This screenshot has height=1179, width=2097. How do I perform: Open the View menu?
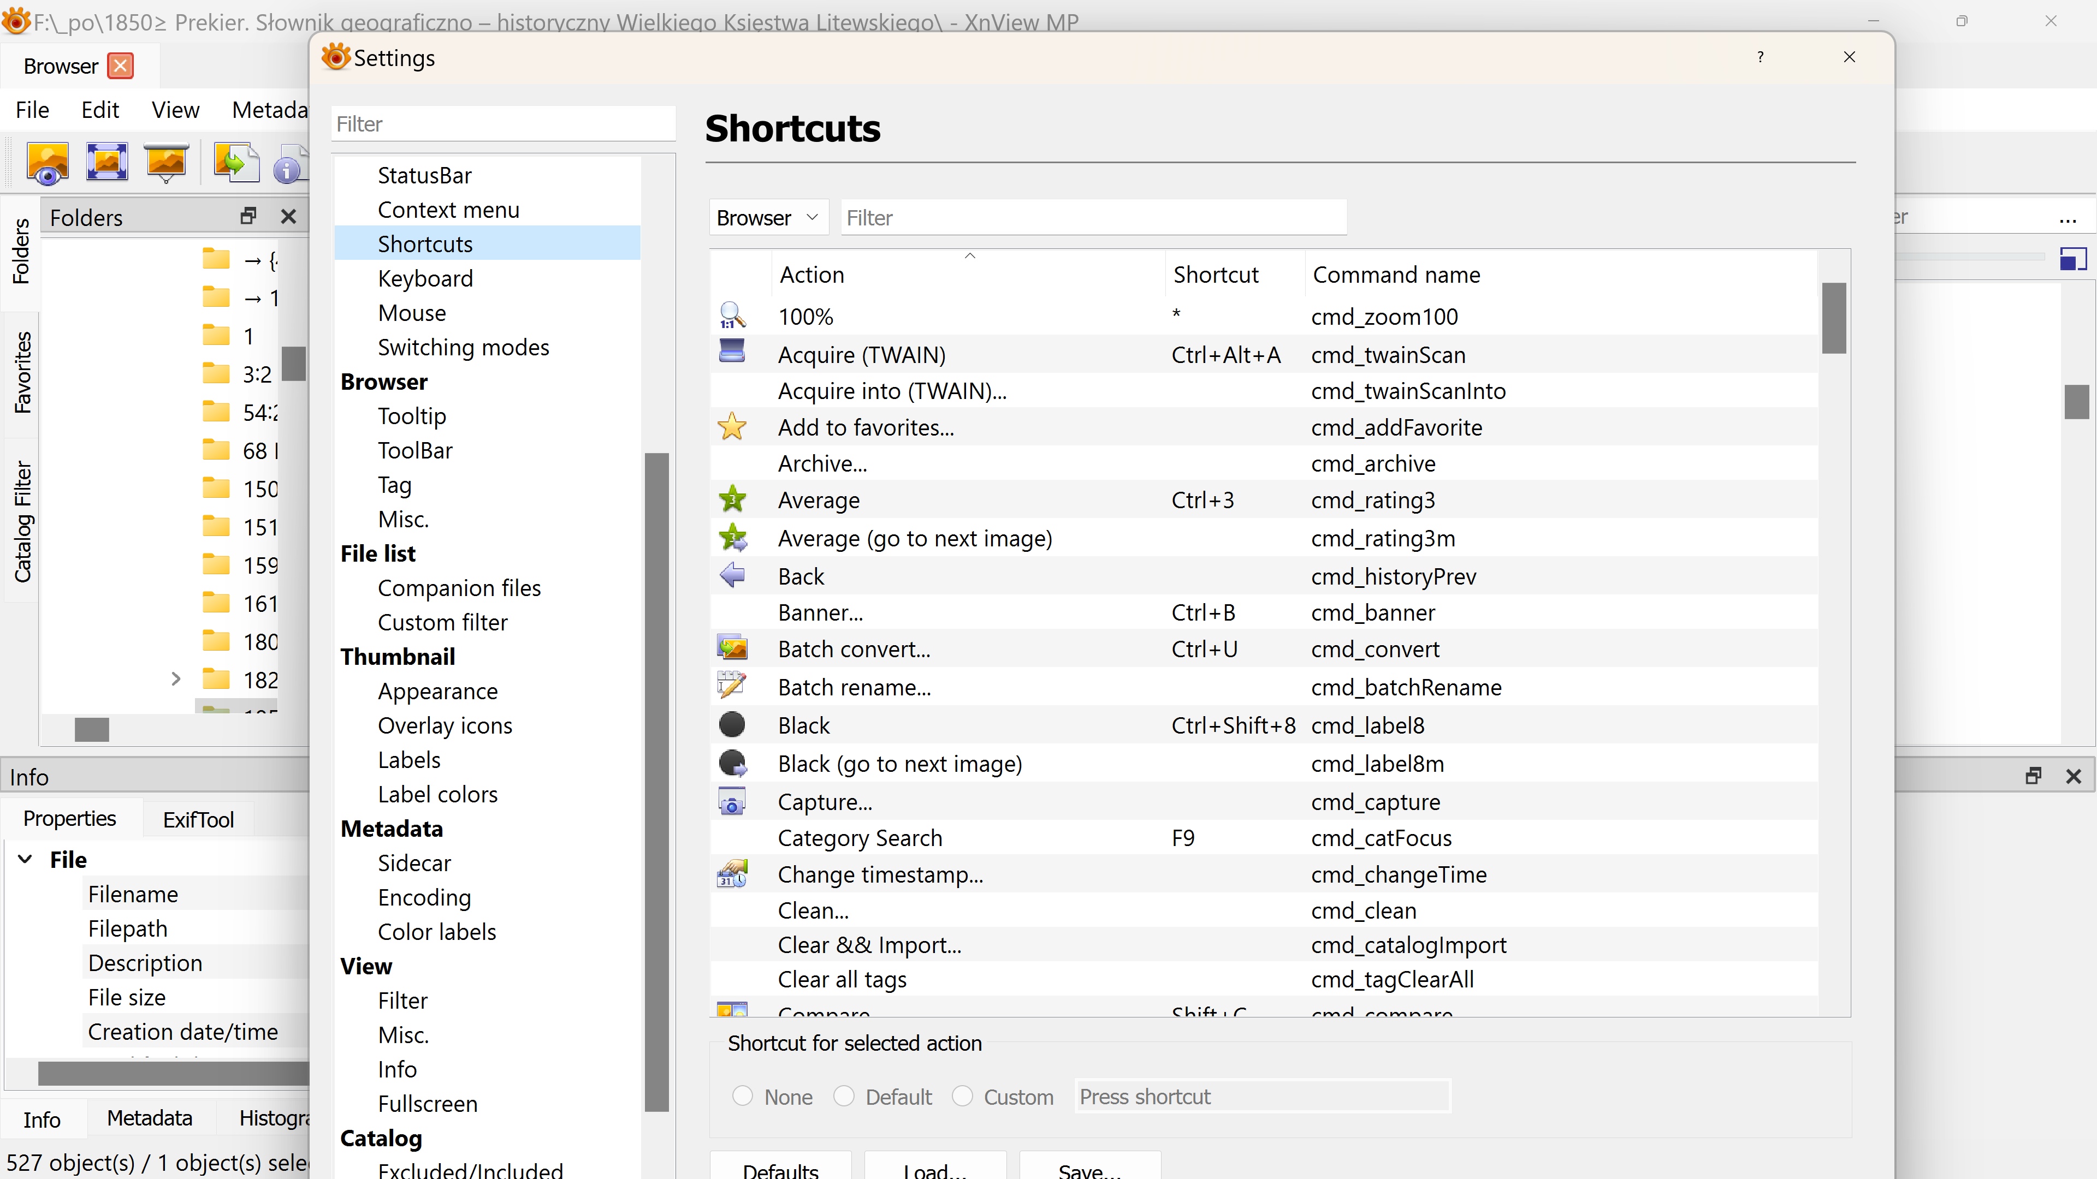point(175,110)
